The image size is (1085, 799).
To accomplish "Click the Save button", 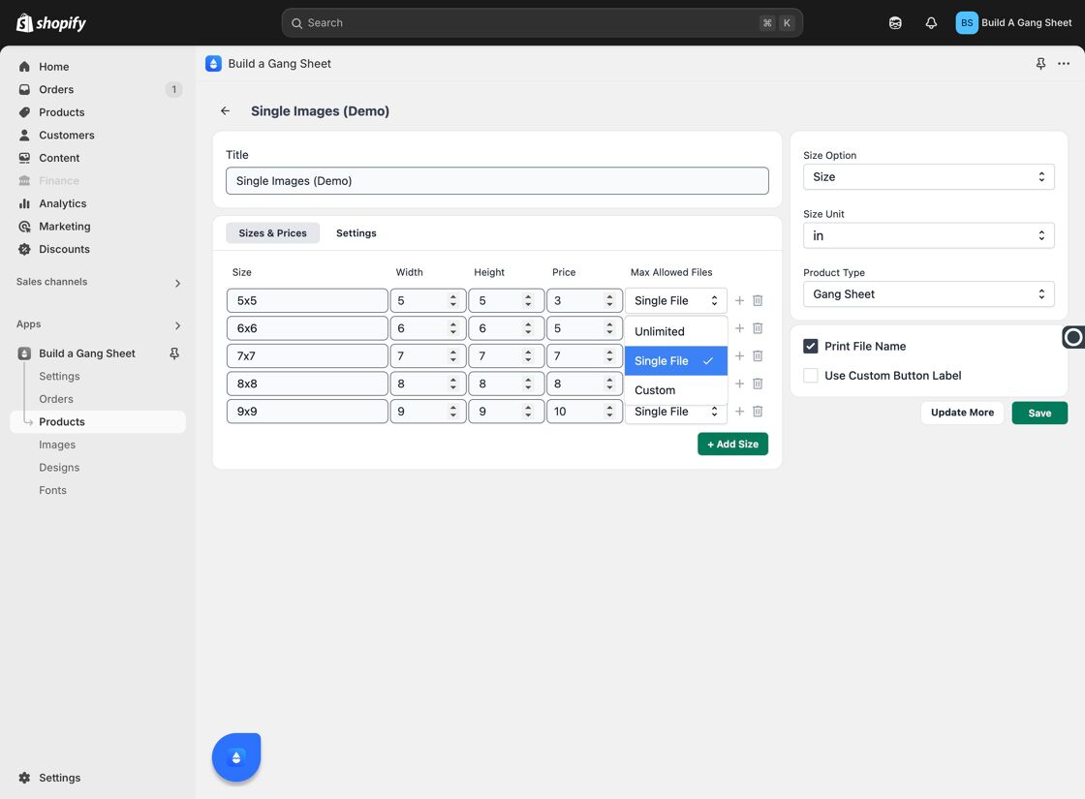I will [x=1039, y=413].
